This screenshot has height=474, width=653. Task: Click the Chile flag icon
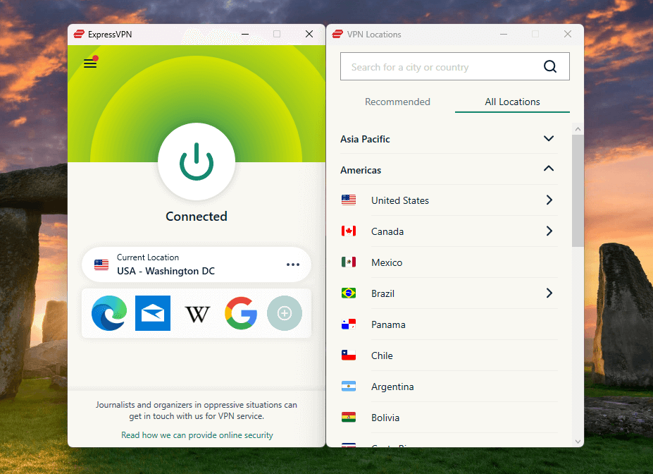349,355
